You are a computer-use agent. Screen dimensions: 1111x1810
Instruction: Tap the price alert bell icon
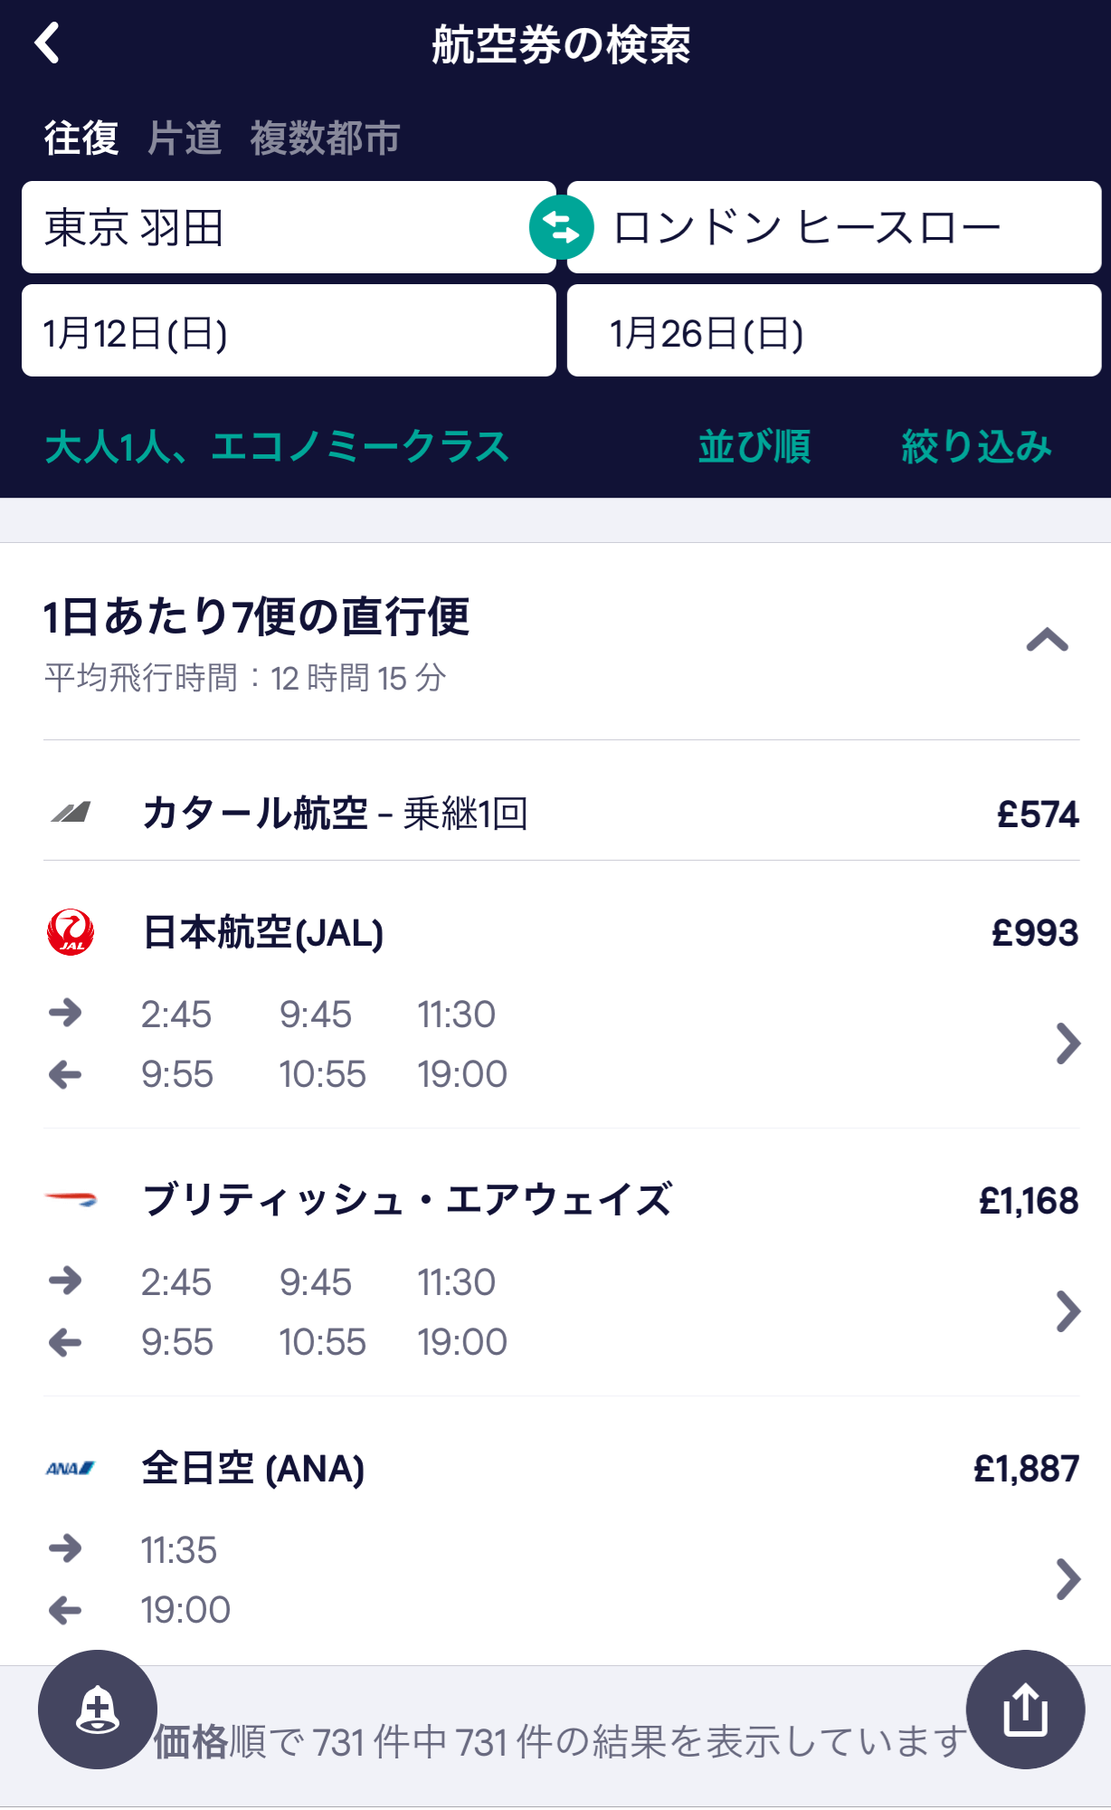[x=98, y=1710]
